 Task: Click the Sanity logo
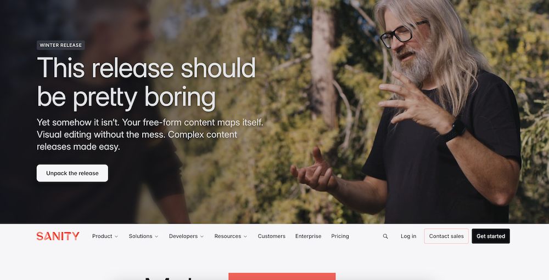(x=58, y=236)
